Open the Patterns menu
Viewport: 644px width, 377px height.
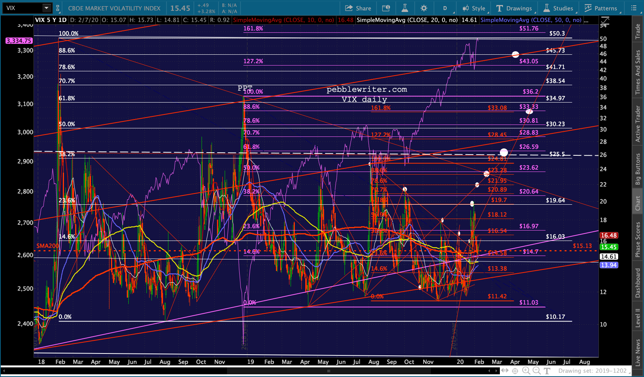[601, 8]
